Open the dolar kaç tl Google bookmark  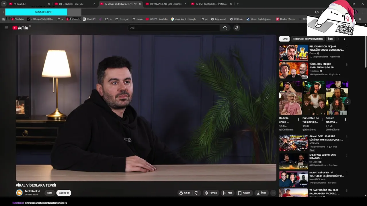point(183,19)
